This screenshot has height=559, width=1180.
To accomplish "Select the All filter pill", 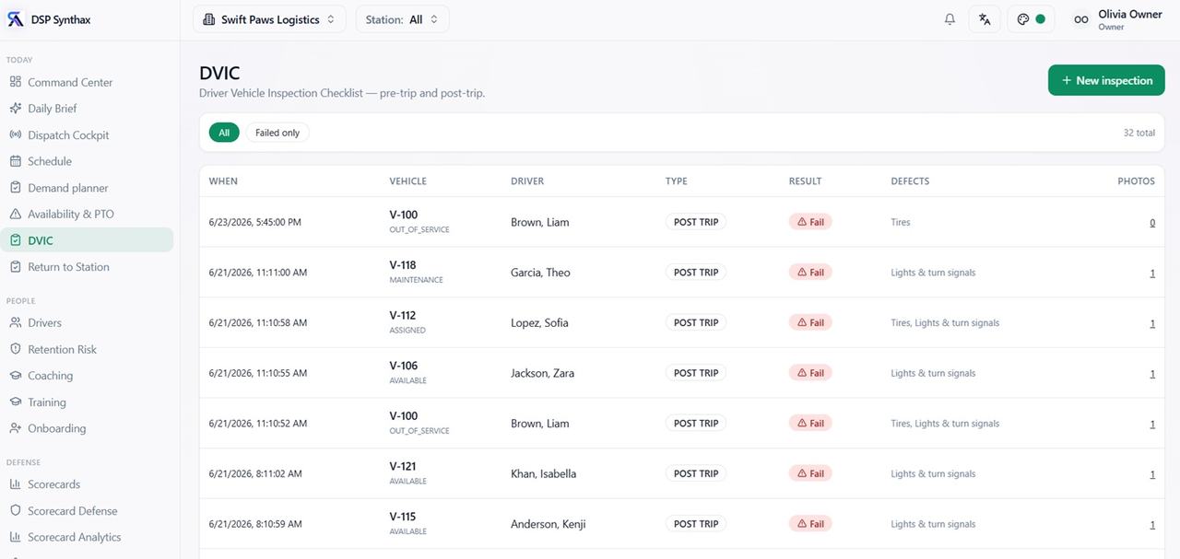I will click(224, 133).
